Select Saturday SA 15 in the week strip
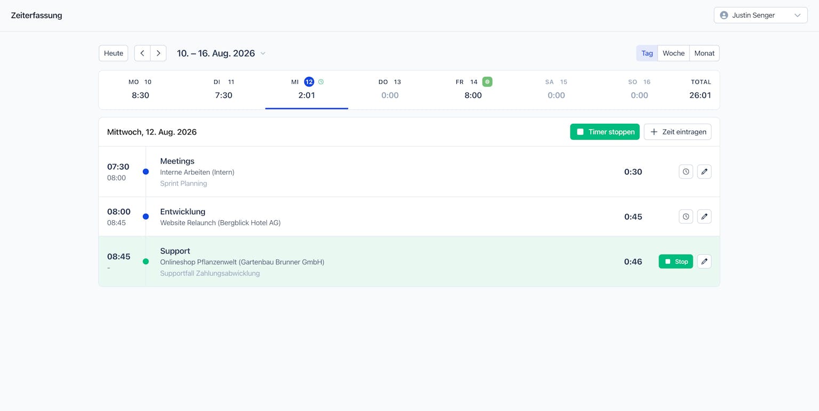This screenshot has width=819, height=411. point(556,89)
